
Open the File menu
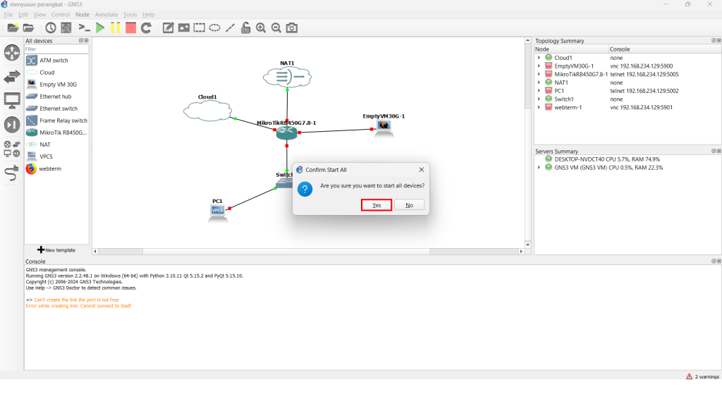(x=8, y=14)
